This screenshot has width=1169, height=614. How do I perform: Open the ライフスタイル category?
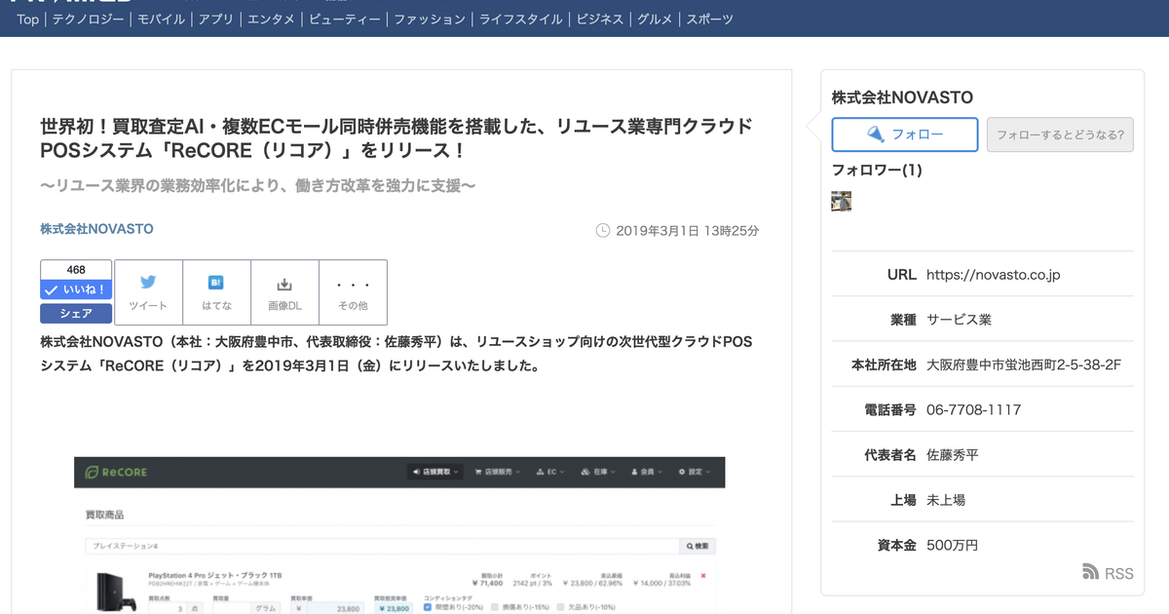click(x=520, y=19)
